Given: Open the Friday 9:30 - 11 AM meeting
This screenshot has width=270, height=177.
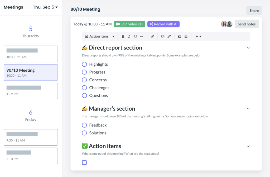Looking at the screenshot, I should [31, 137].
